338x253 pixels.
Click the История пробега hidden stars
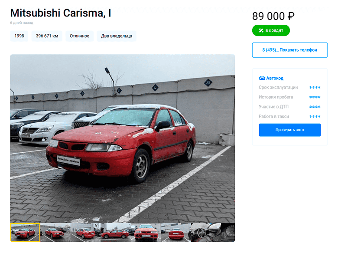coord(315,97)
